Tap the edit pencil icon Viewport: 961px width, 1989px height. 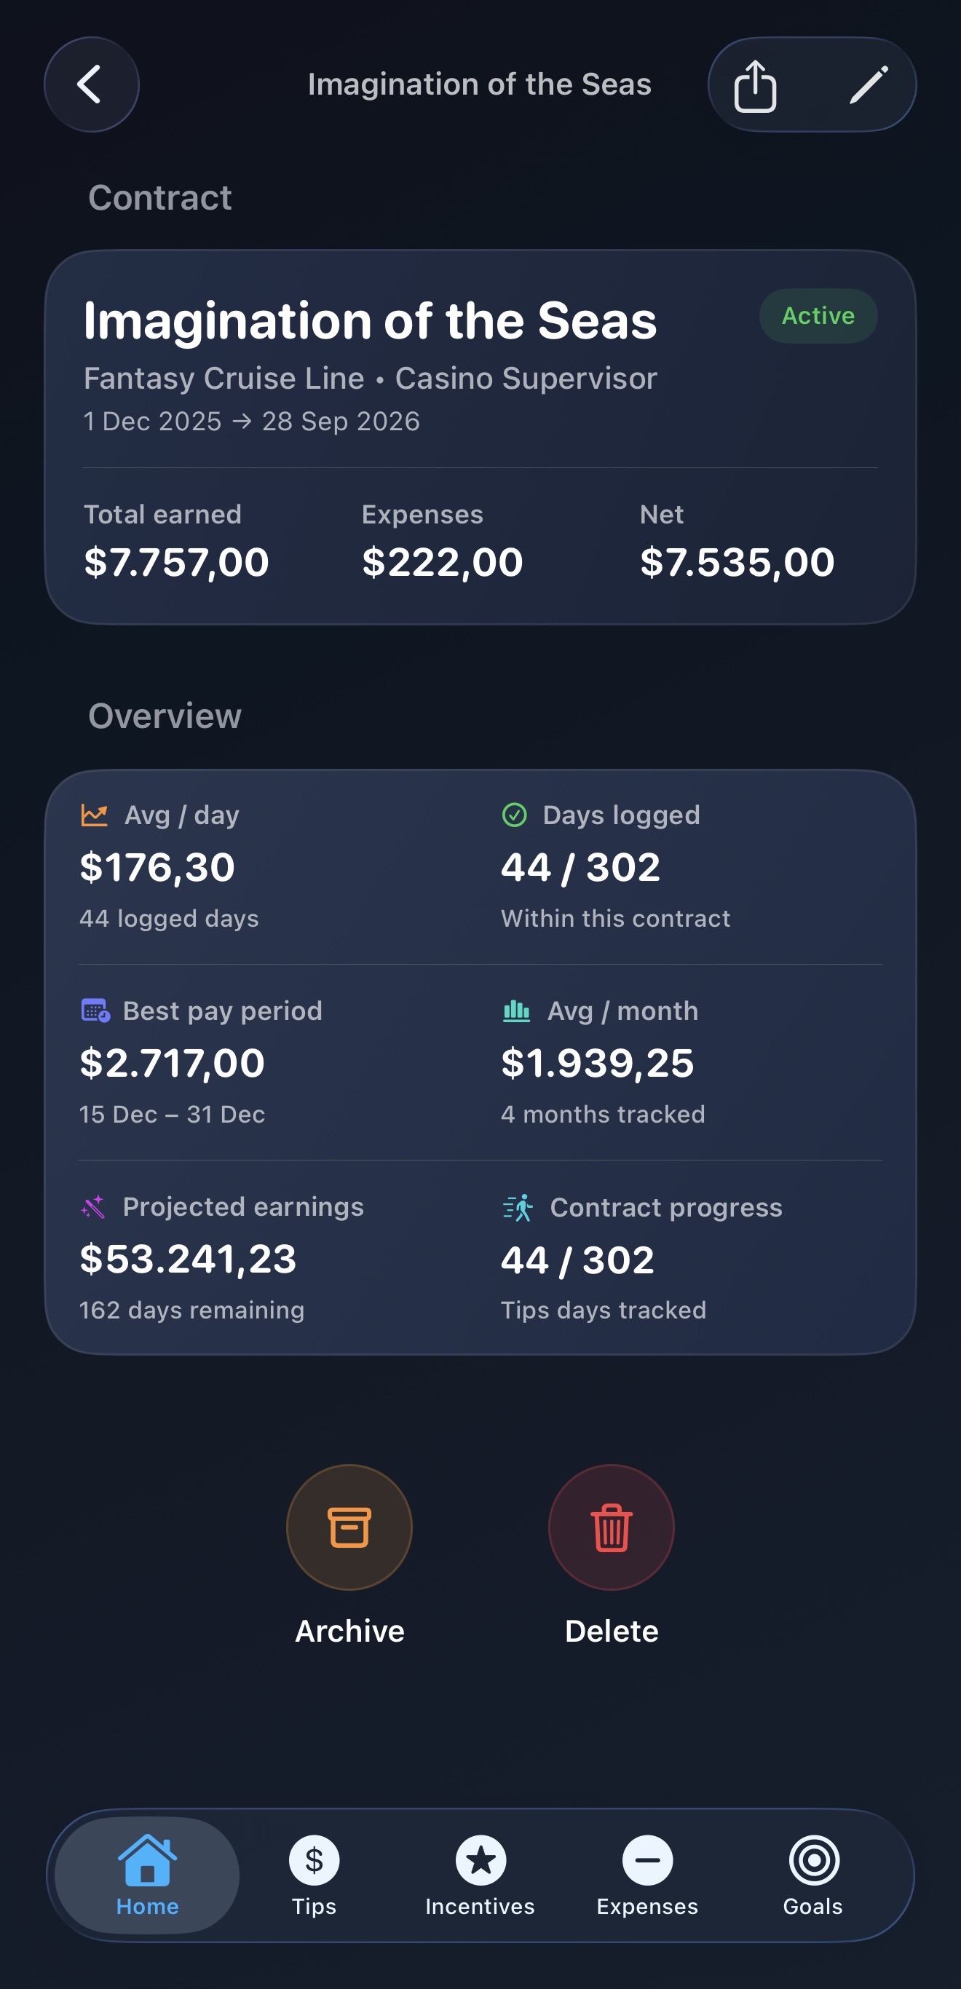869,85
